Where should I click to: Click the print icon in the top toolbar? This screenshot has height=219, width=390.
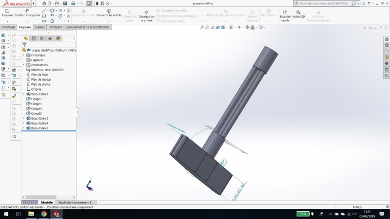(74, 3)
